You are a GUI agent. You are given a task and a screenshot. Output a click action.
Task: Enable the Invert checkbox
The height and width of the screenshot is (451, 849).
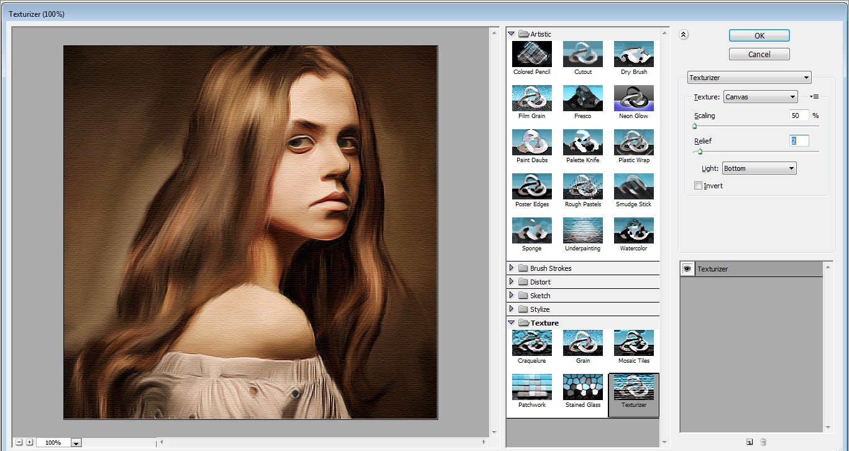tap(698, 186)
